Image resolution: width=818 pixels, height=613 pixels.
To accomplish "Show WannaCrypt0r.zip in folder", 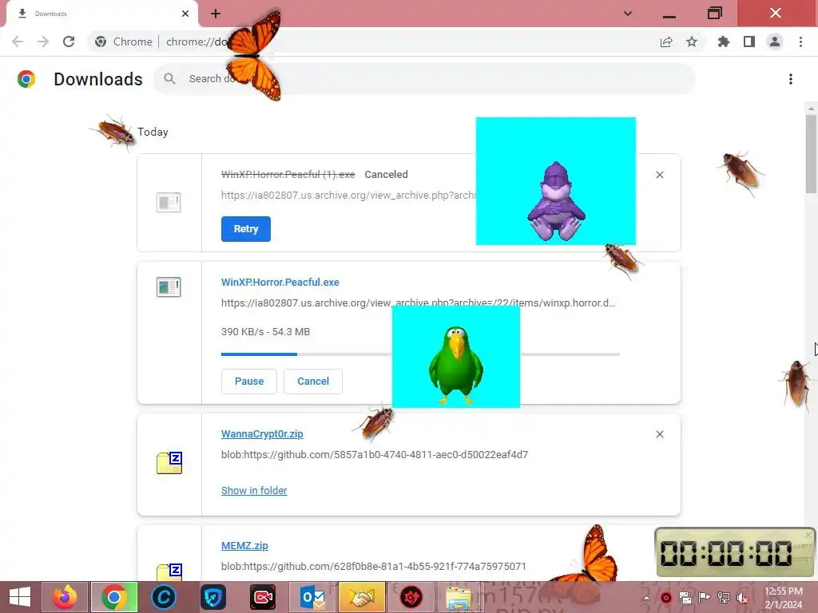I will click(254, 491).
